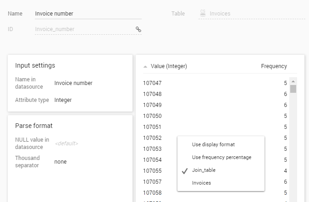309x202 pixels.
Task: Toggle the checked Join_table menu option
Action: coord(204,170)
